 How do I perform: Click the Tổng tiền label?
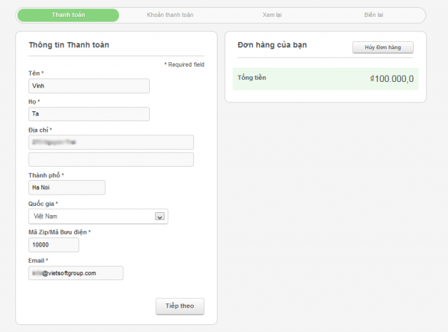coord(252,77)
